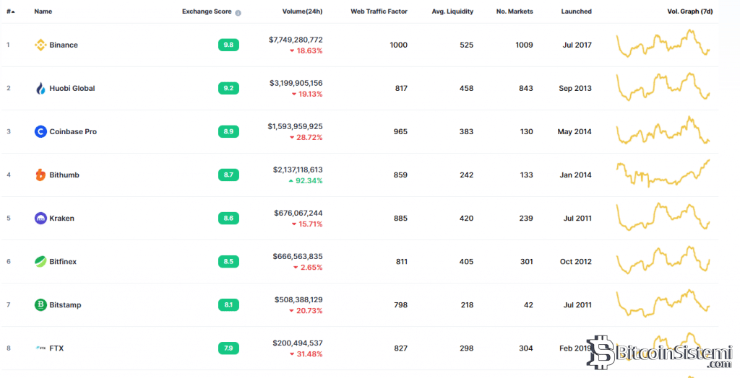The height and width of the screenshot is (378, 740).
Task: Click the No. Markets column header
Action: [515, 12]
